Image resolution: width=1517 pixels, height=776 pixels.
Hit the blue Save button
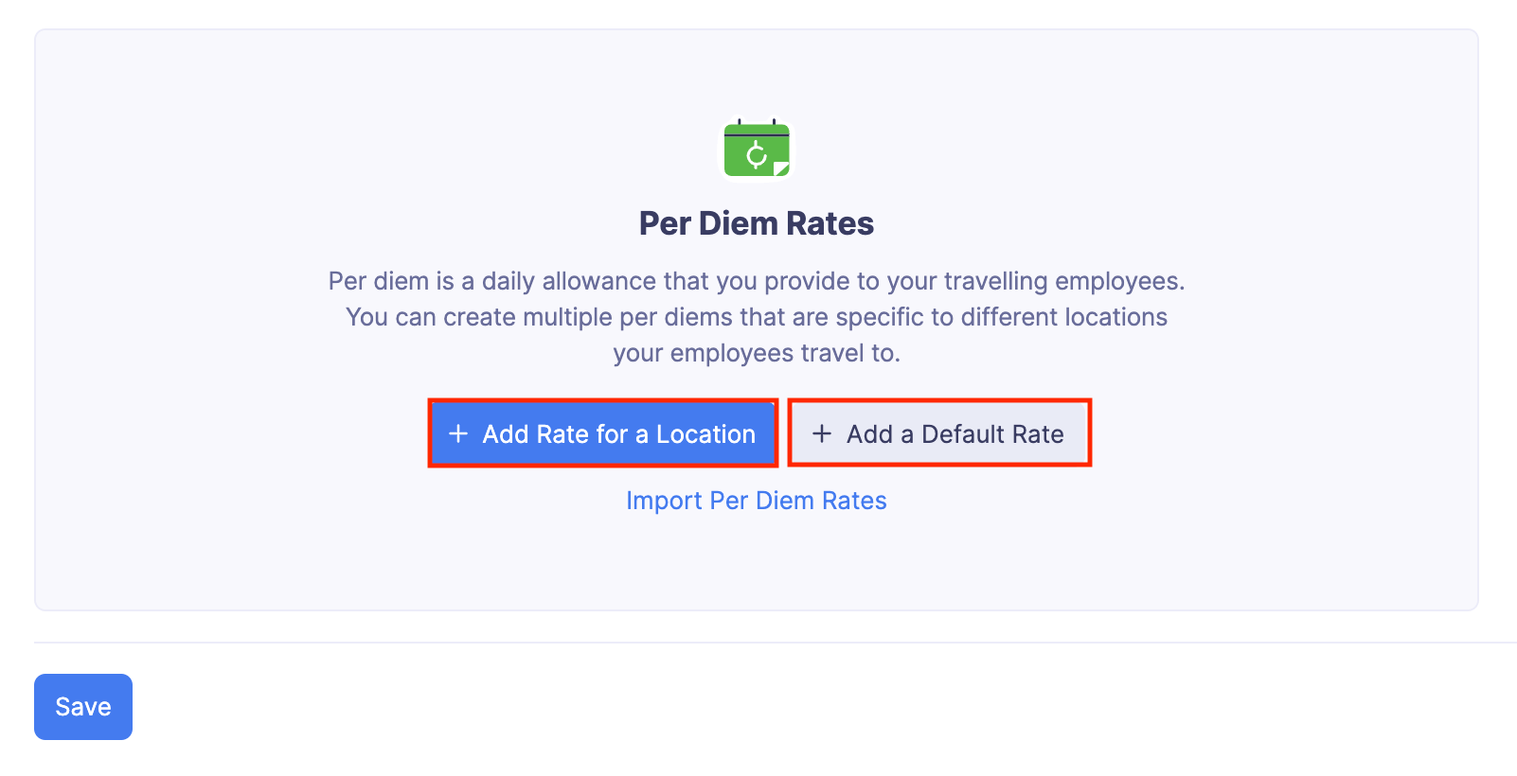click(83, 707)
